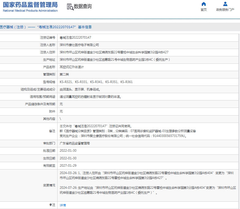Click the 批准日期 row label

[x=49, y=151]
